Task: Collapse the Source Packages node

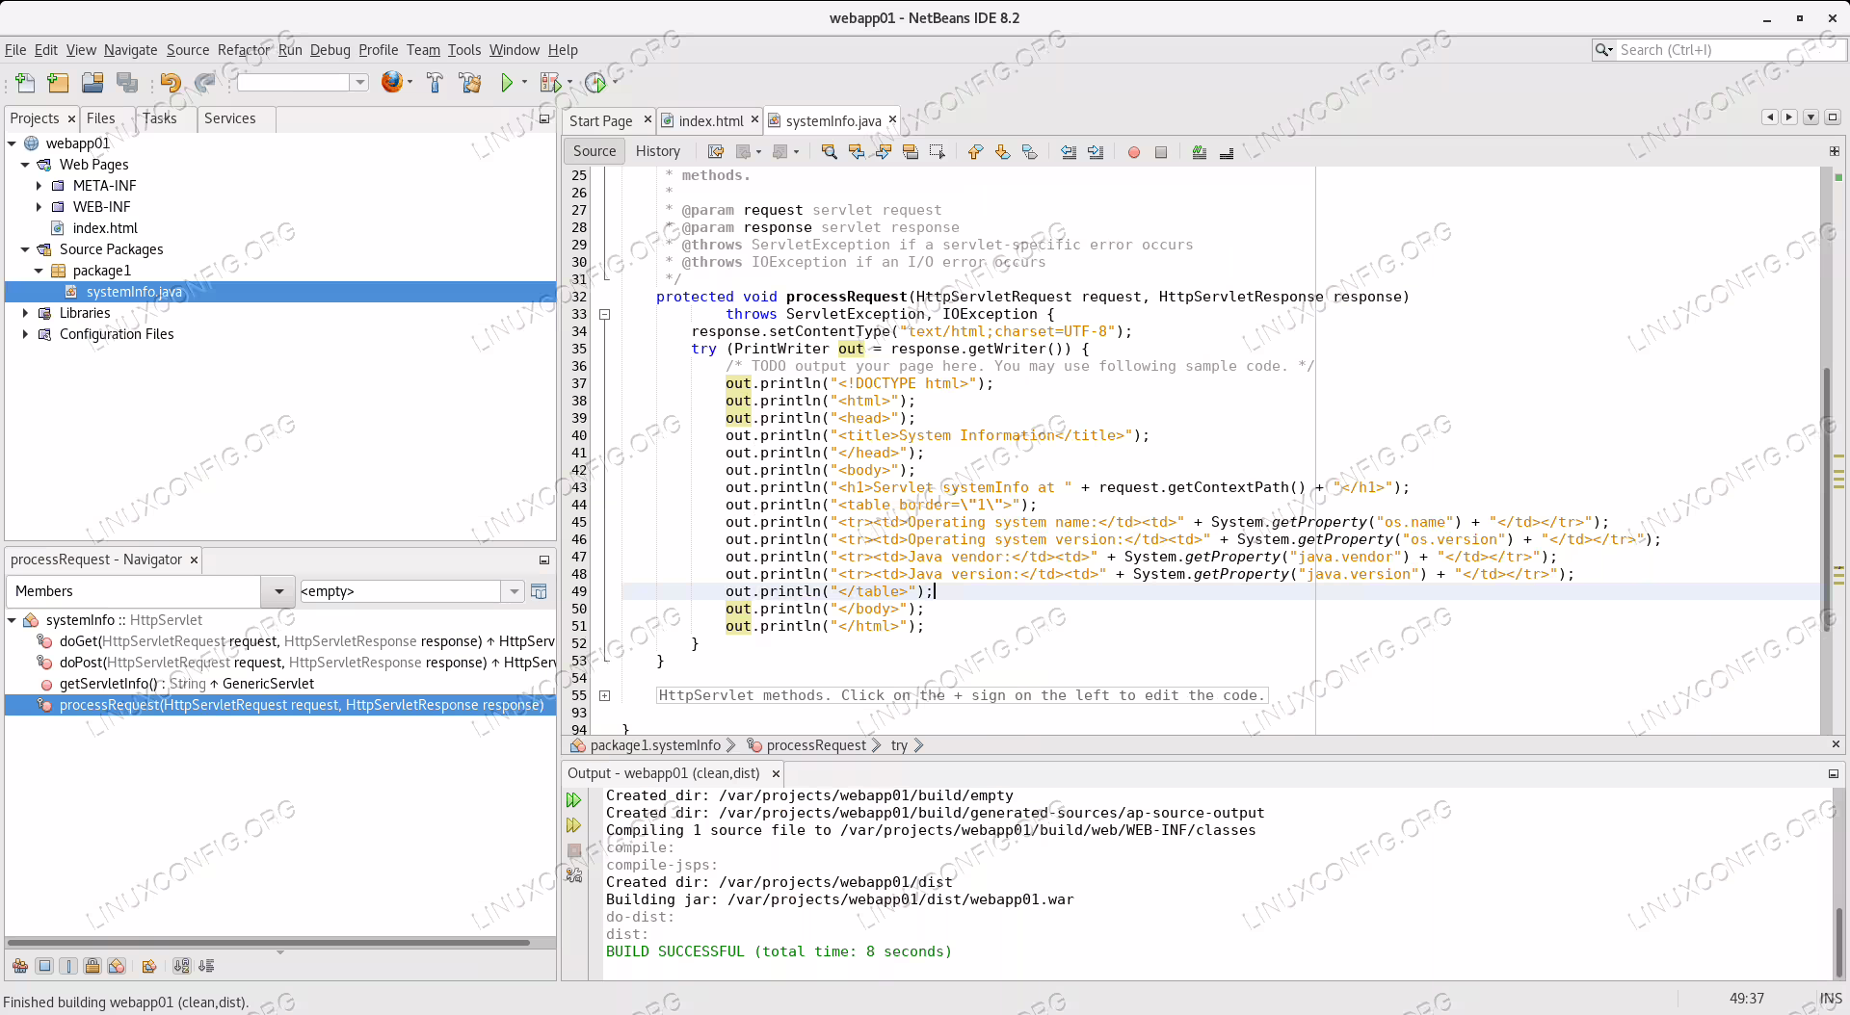Action: [25, 249]
